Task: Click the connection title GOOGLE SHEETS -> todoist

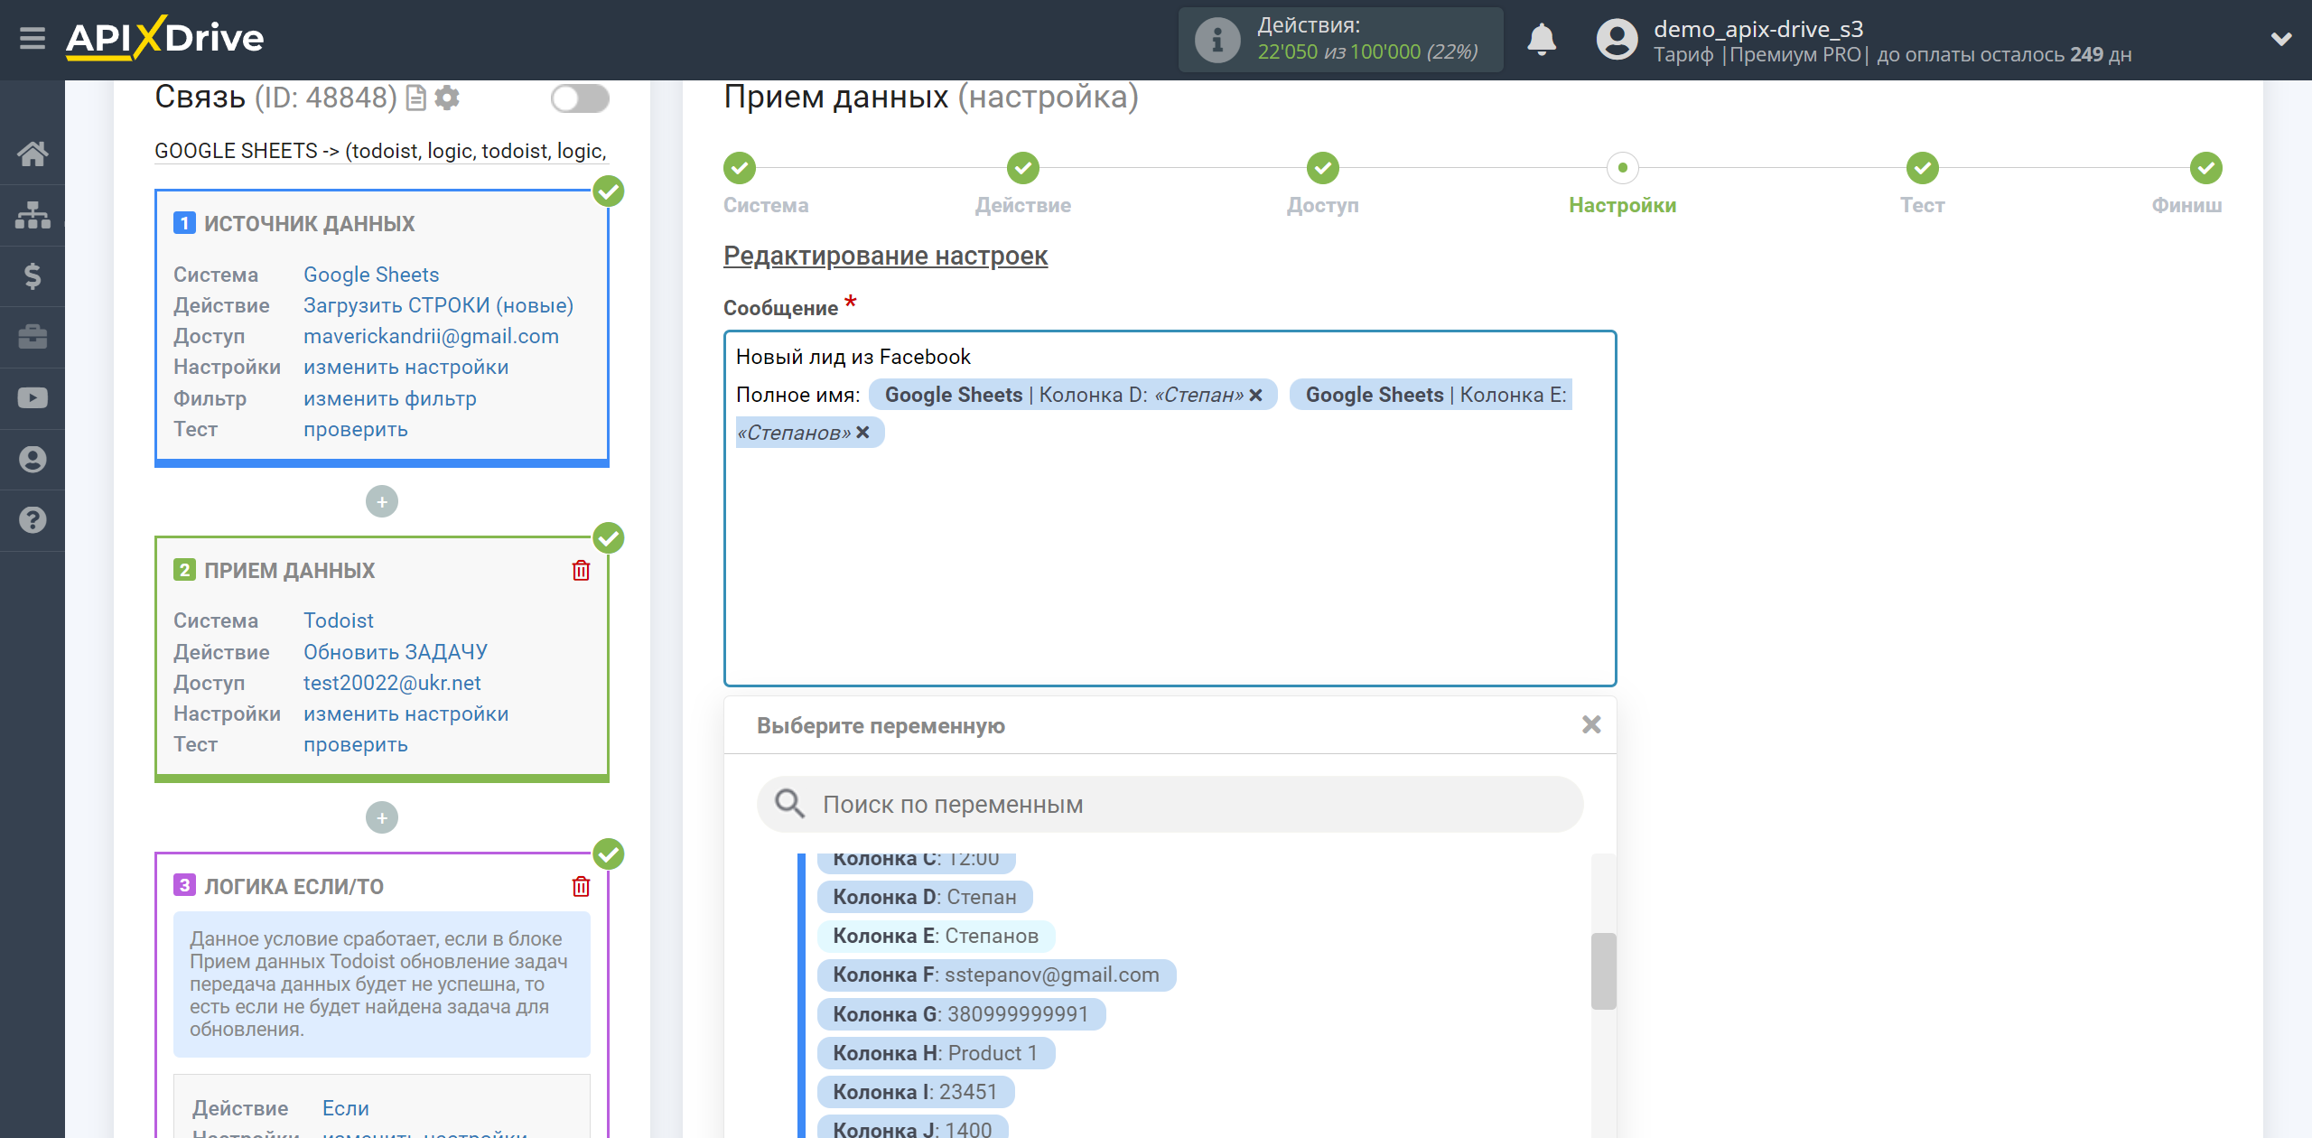Action: click(x=380, y=151)
